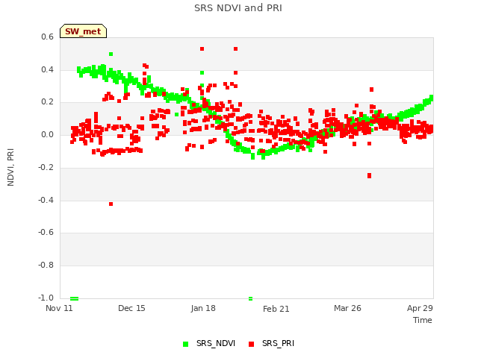
Task: Click the Dec 15 x-axis label
Action: (x=131, y=308)
